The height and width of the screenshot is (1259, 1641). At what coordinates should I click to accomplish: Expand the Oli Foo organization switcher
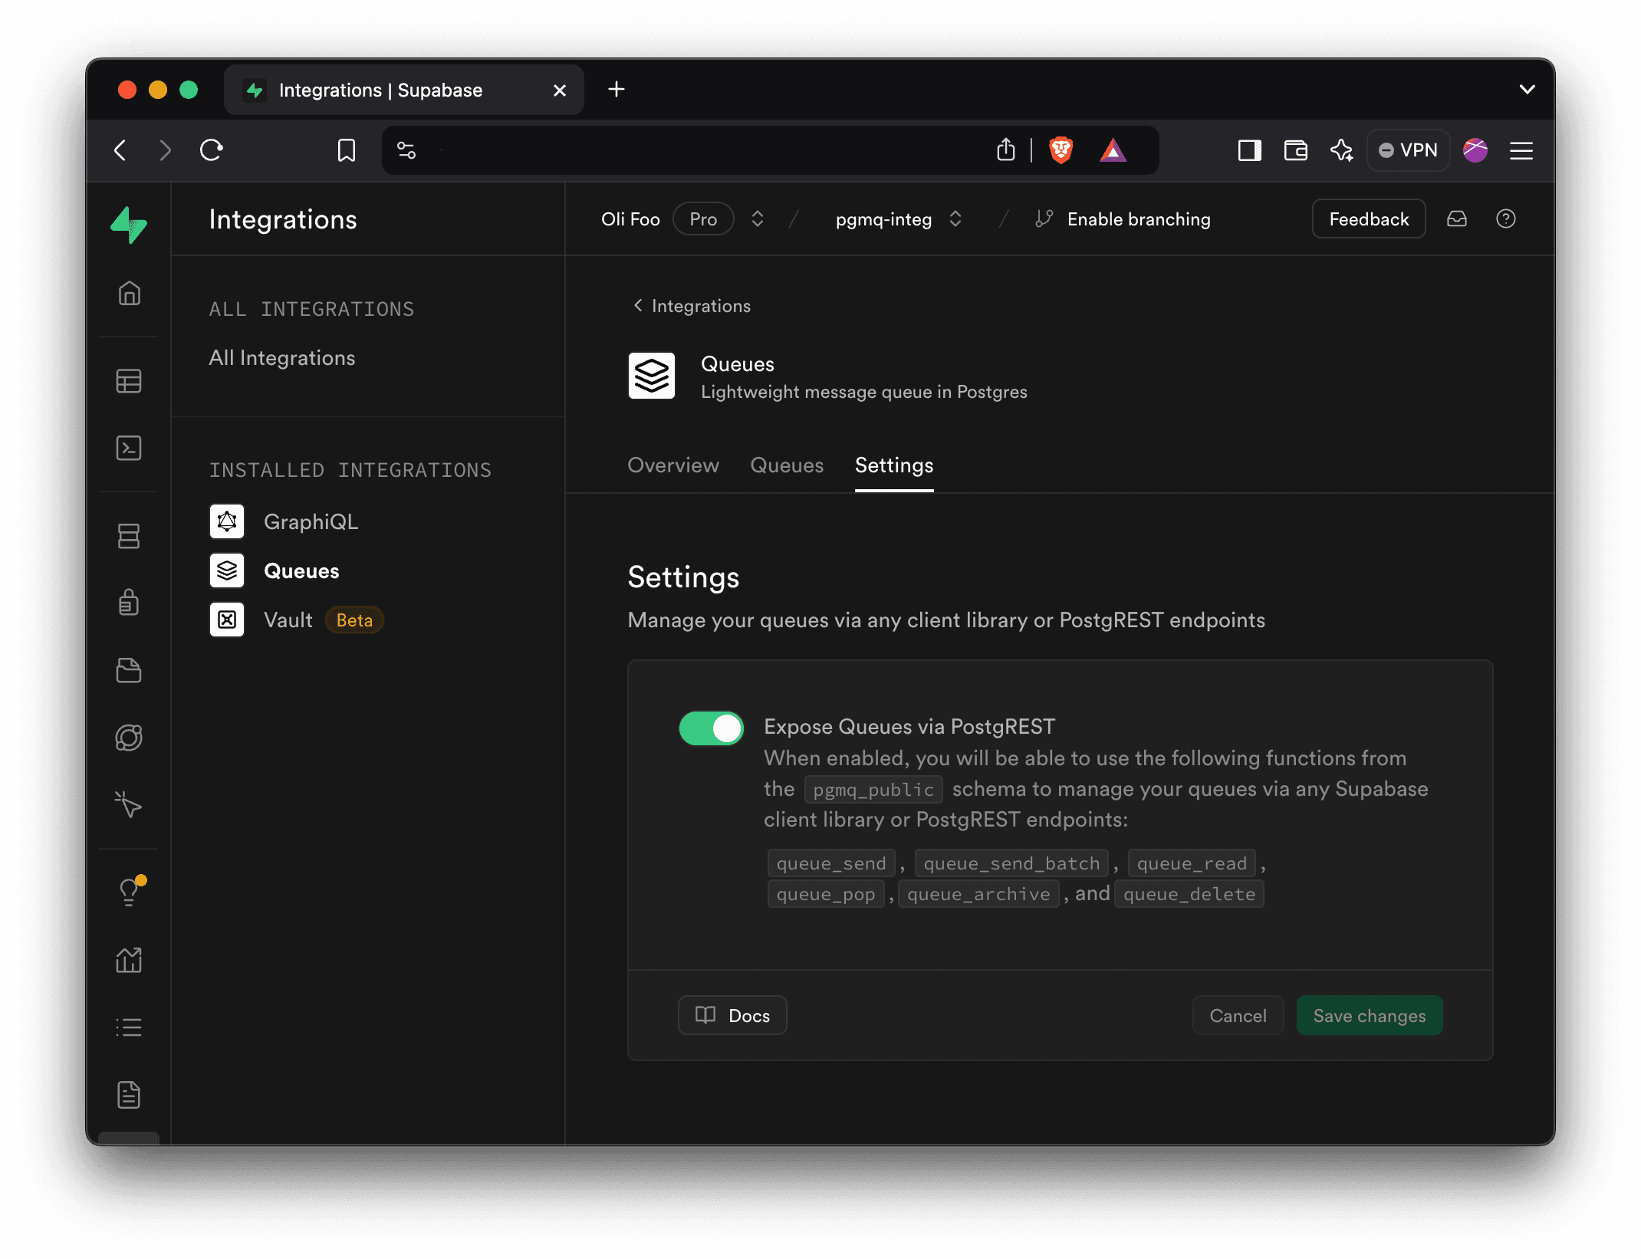tap(757, 219)
